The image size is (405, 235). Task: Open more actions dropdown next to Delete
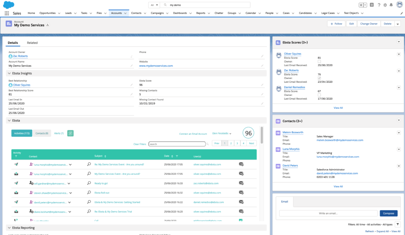pyautogui.click(x=397, y=24)
